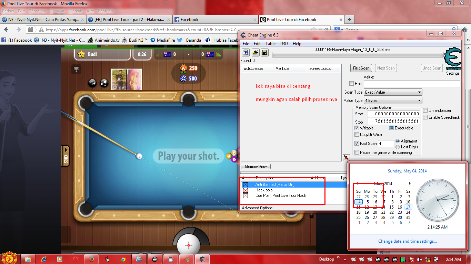Open the Advanced Options panel
Screen dimensions: 471x264
coord(257,208)
